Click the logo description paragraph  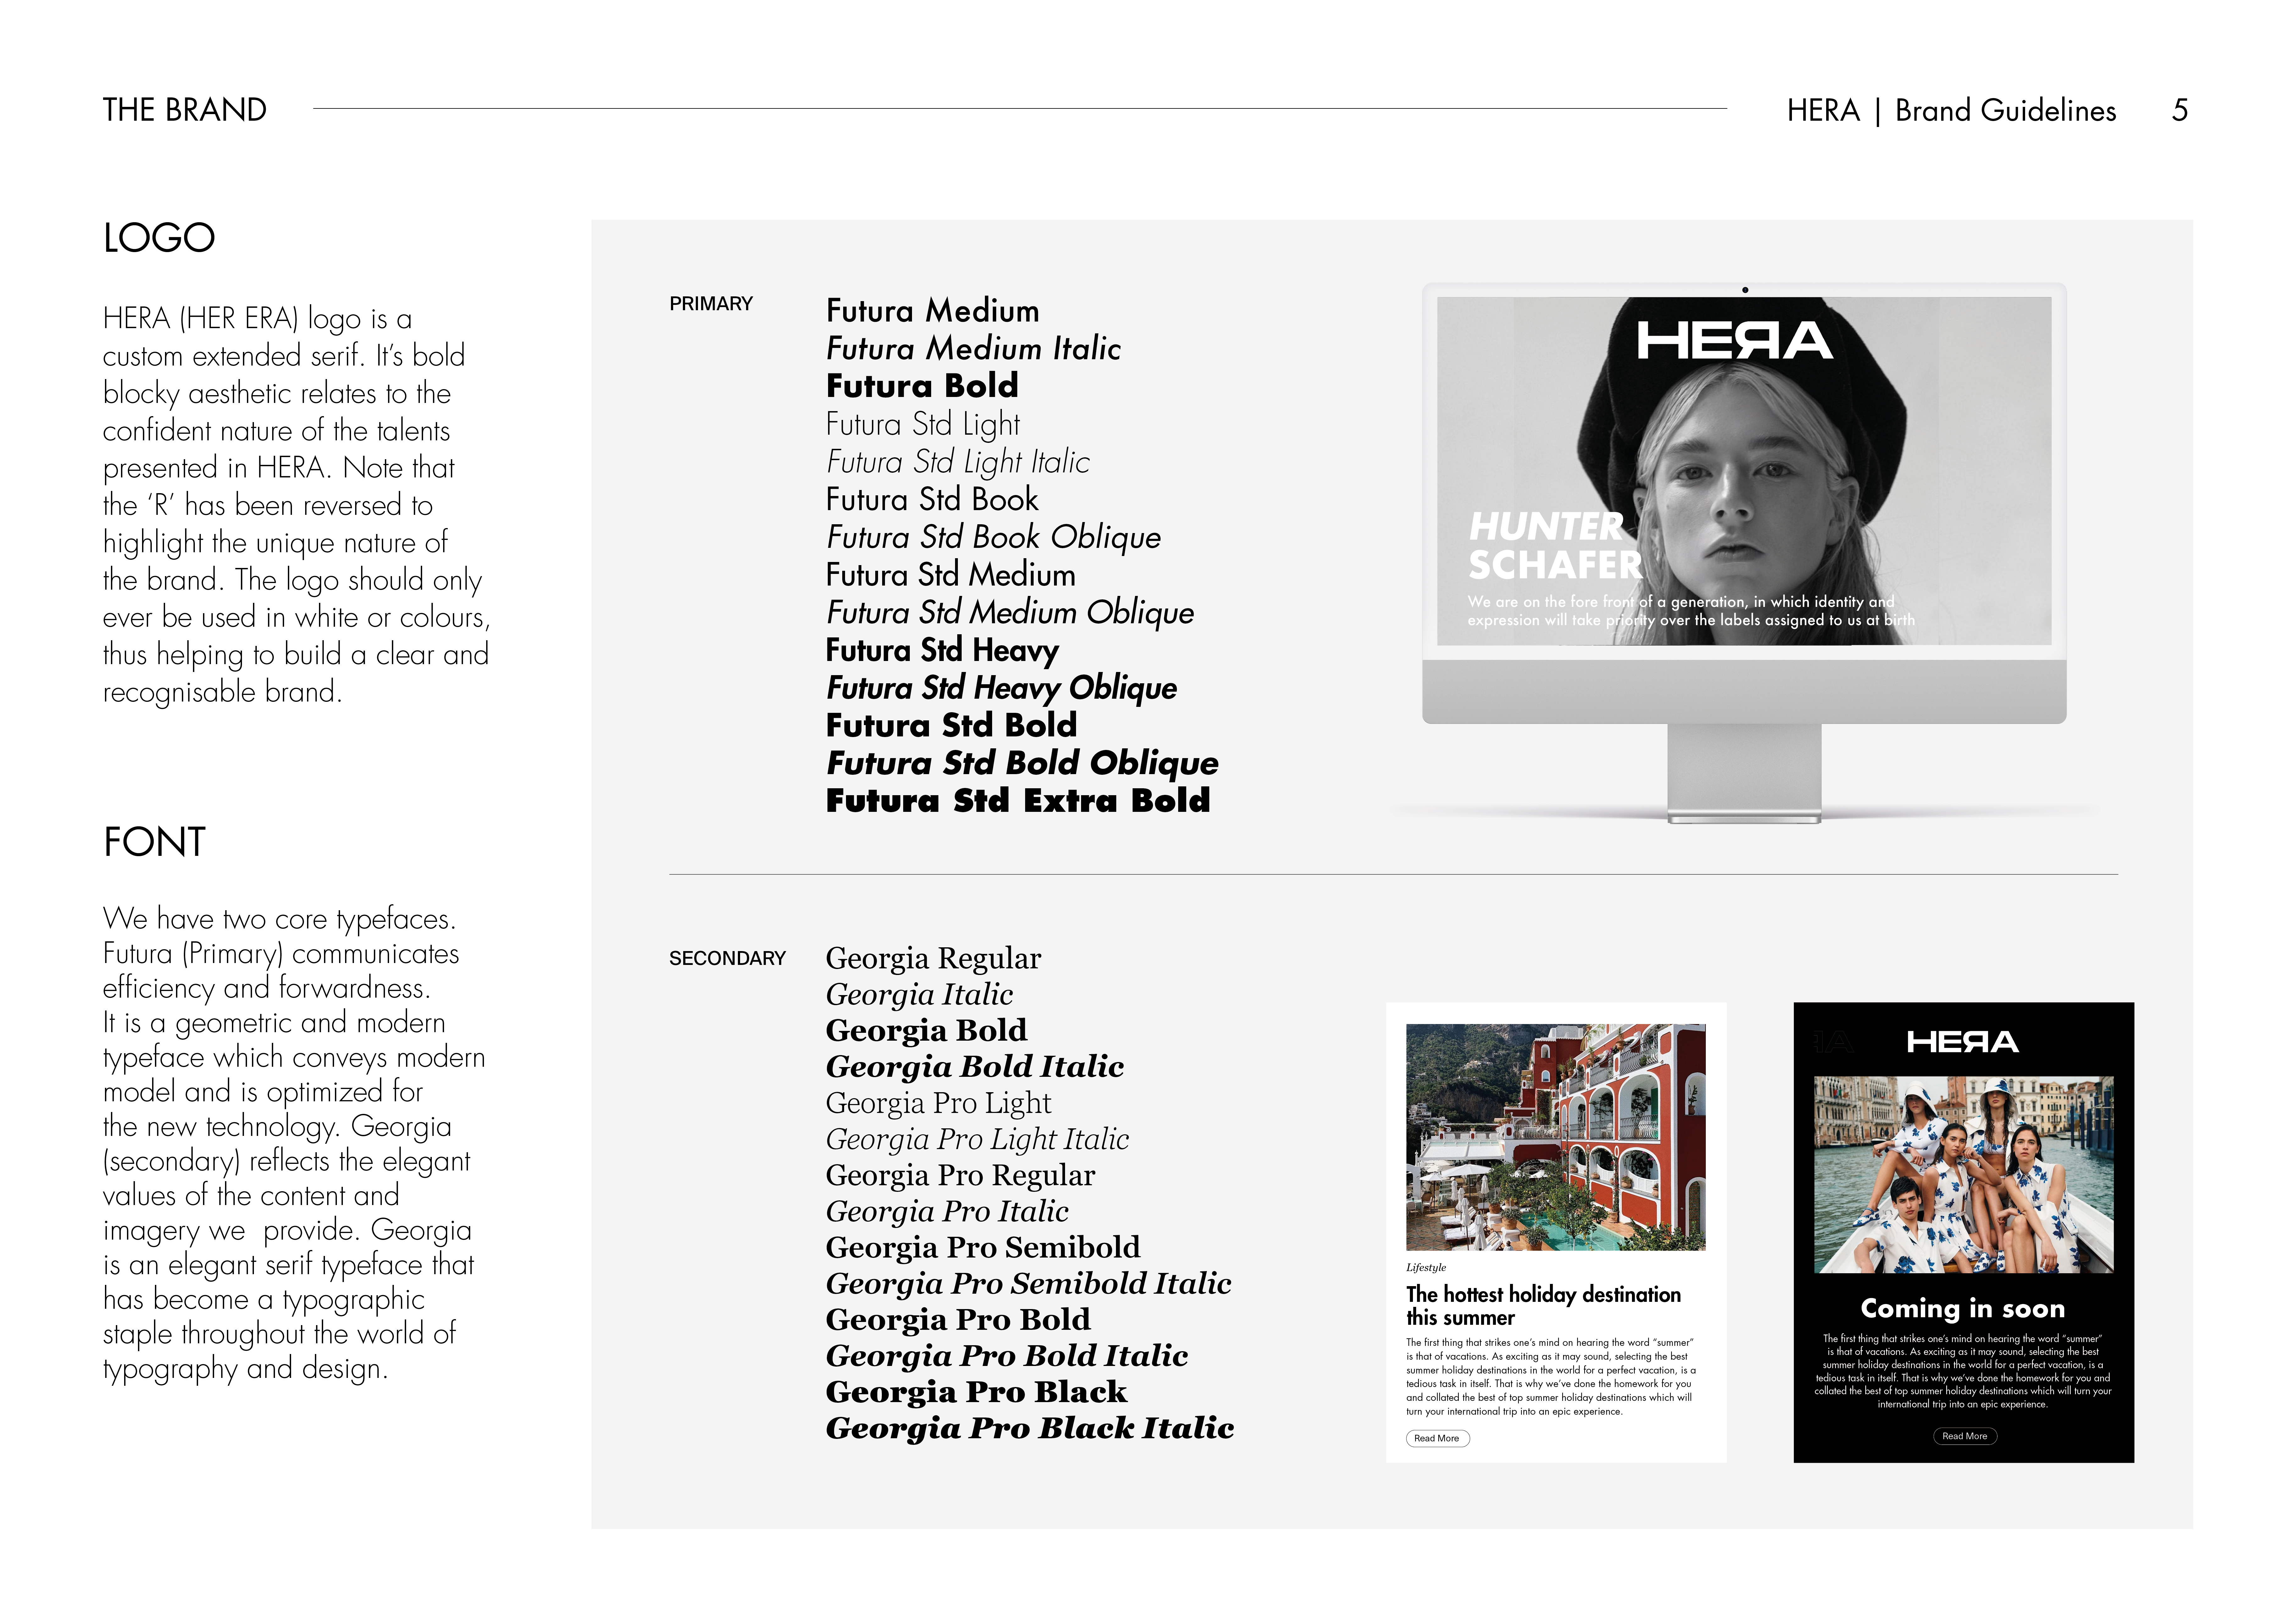pos(297,505)
